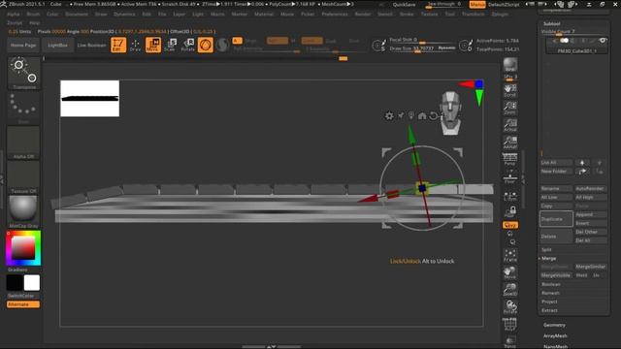
Task: Toggle subtool visibility eye icon
Action: [x=603, y=41]
